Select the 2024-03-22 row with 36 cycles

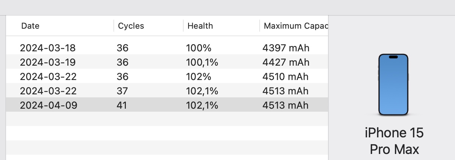pos(167,76)
